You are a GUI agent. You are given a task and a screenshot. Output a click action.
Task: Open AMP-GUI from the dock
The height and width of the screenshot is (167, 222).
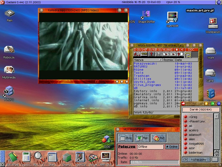click(x=106, y=157)
